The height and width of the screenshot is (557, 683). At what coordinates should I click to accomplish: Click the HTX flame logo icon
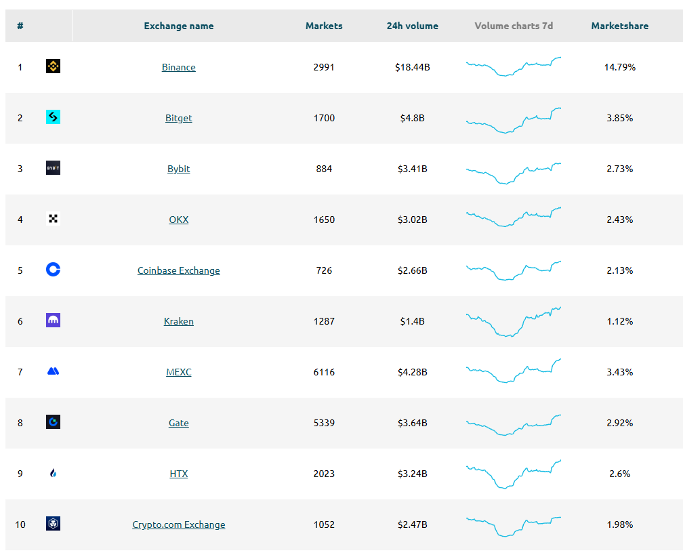53,473
